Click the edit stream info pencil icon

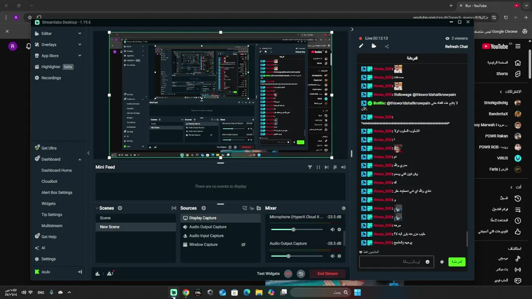click(x=361, y=46)
